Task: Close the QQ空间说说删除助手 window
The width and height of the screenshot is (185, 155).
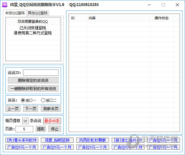Action: coord(177,5)
